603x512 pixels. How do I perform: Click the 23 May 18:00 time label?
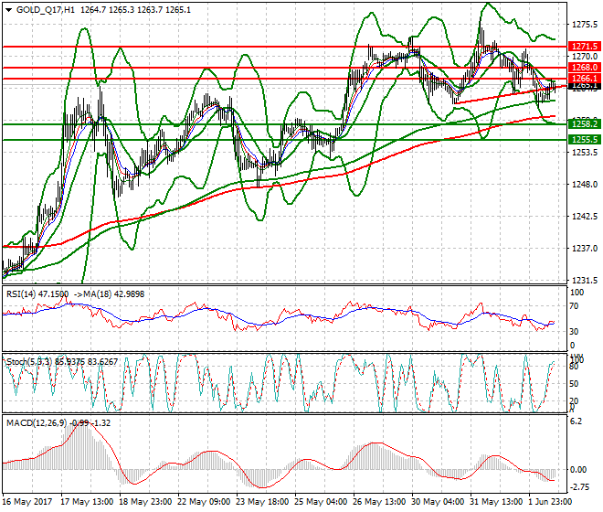pyautogui.click(x=262, y=502)
